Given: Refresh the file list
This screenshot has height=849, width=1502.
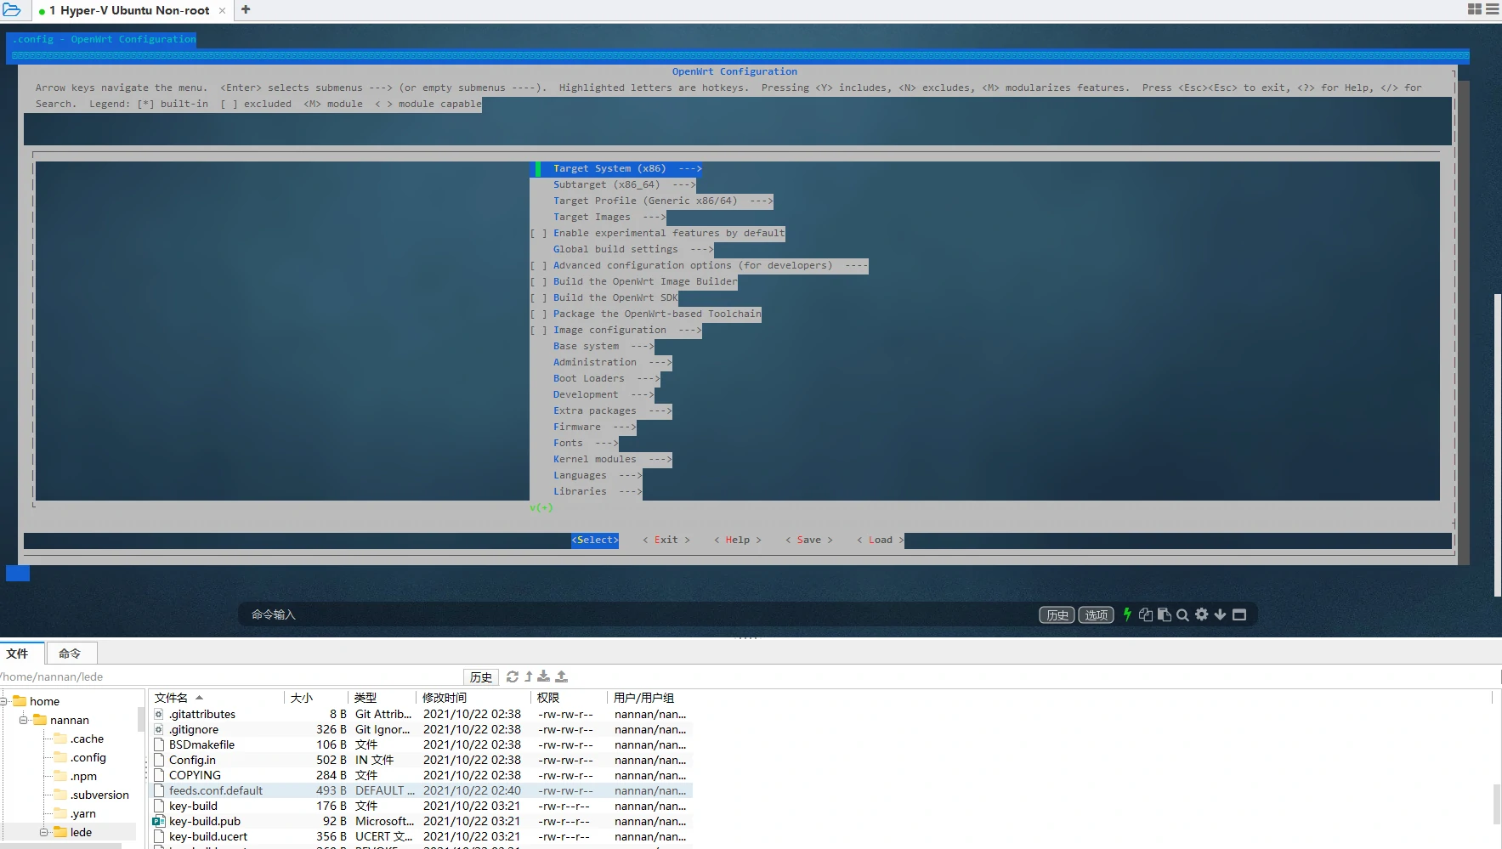Looking at the screenshot, I should point(513,676).
